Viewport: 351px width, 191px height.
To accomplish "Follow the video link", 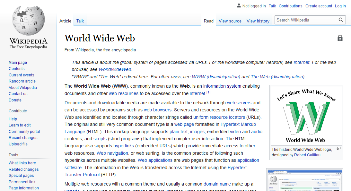I will click(235, 132).
